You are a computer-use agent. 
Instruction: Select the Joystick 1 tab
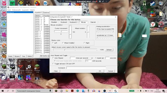pos(38,12)
